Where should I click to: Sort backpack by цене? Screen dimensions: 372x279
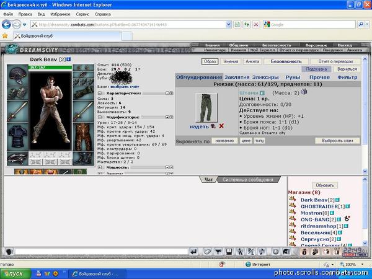[246, 141]
